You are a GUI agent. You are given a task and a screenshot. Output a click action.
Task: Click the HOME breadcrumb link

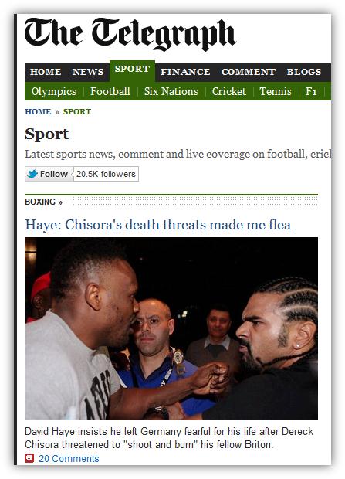point(38,111)
